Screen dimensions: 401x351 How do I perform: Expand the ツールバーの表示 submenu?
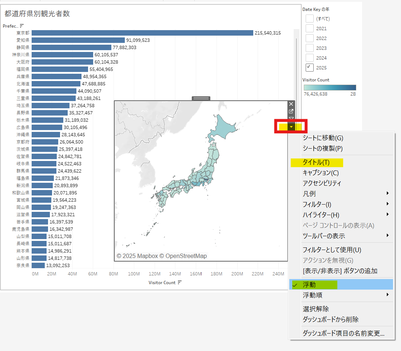click(x=341, y=236)
